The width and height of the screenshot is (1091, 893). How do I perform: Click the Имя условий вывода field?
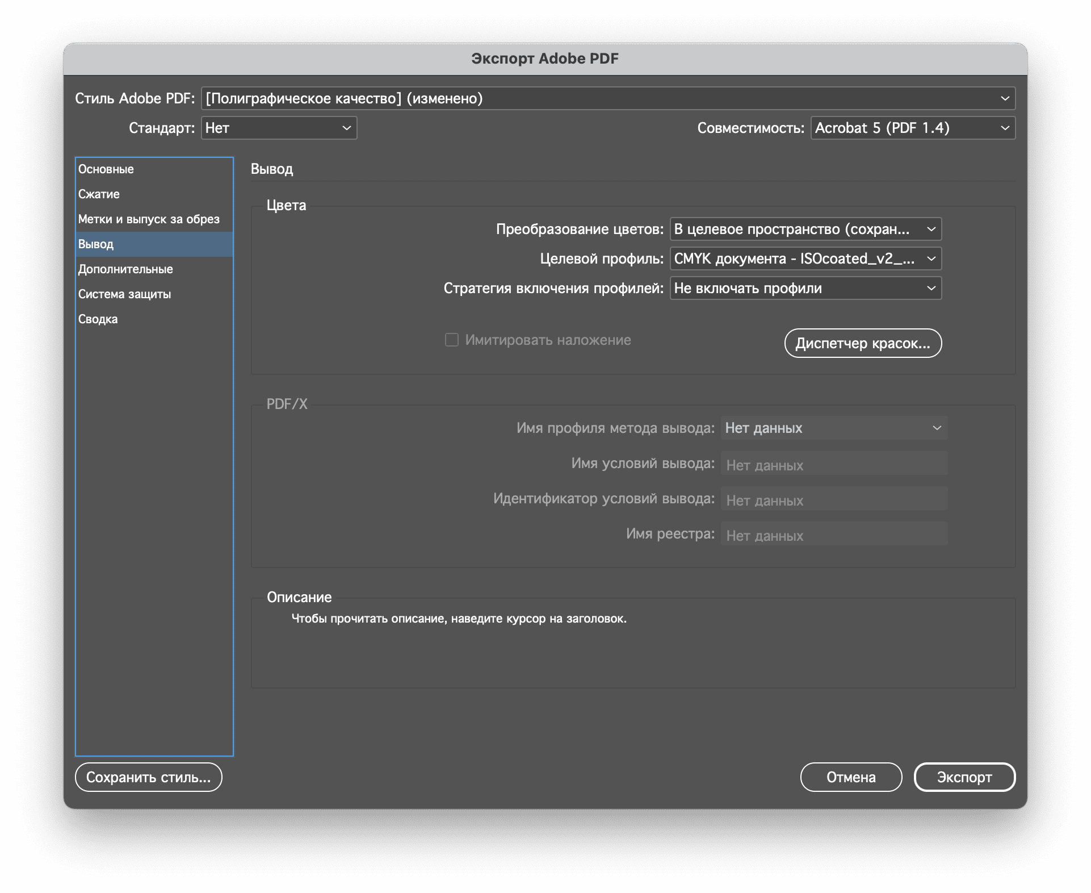(x=834, y=464)
